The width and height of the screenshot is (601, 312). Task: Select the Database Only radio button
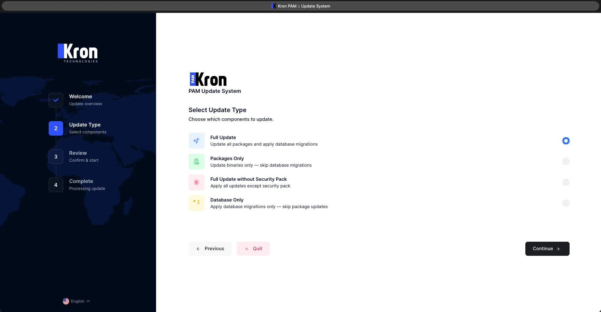tap(566, 203)
